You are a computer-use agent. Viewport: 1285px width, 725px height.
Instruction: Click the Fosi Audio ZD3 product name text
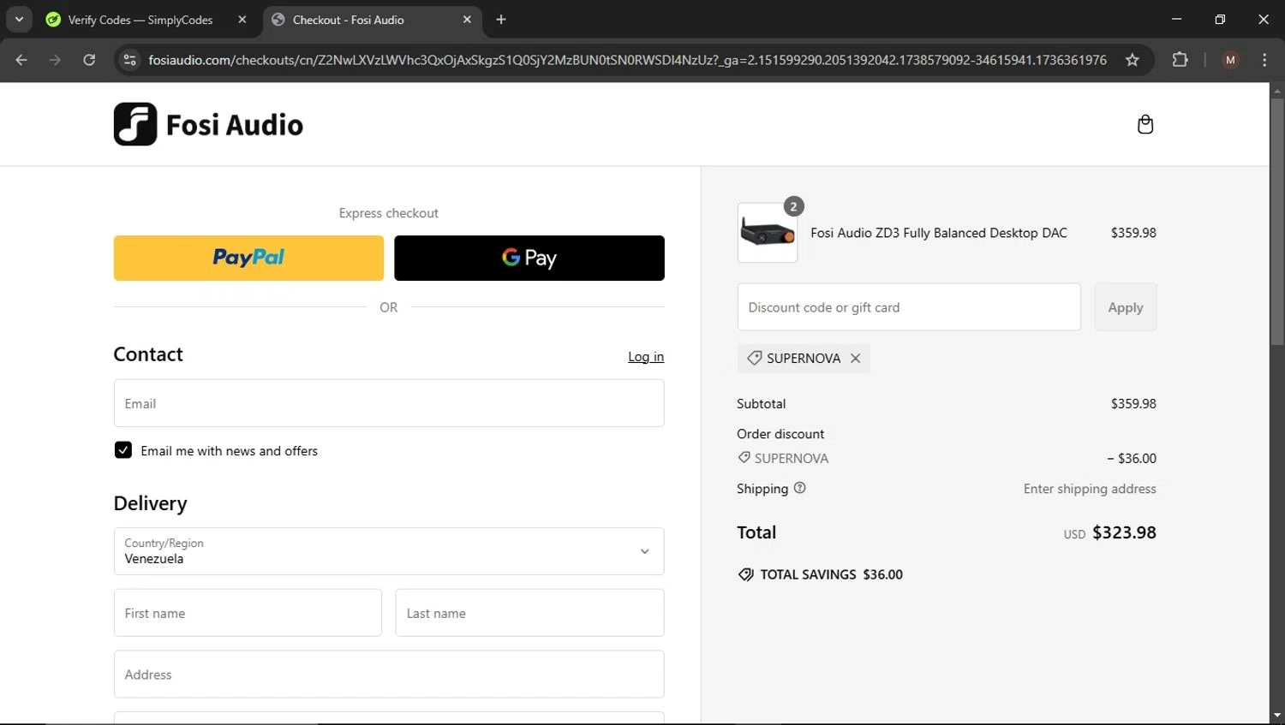[x=939, y=233]
